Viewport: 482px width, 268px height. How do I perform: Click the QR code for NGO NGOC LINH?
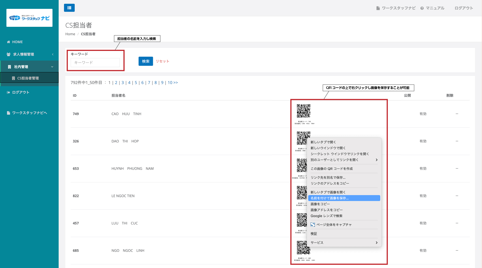303,248
